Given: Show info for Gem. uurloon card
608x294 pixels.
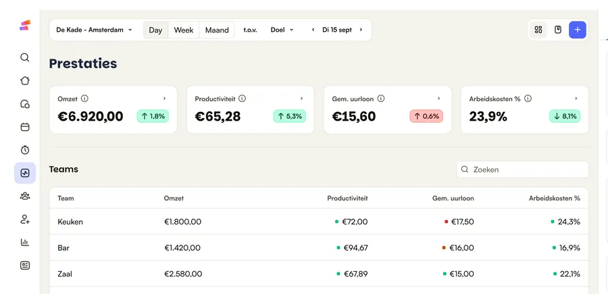Looking at the screenshot, I should [x=381, y=98].
